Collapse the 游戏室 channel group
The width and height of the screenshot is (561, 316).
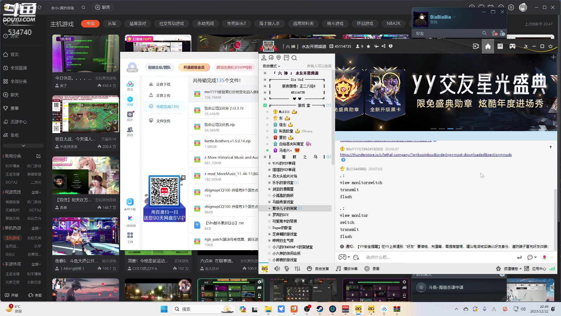coord(265,105)
